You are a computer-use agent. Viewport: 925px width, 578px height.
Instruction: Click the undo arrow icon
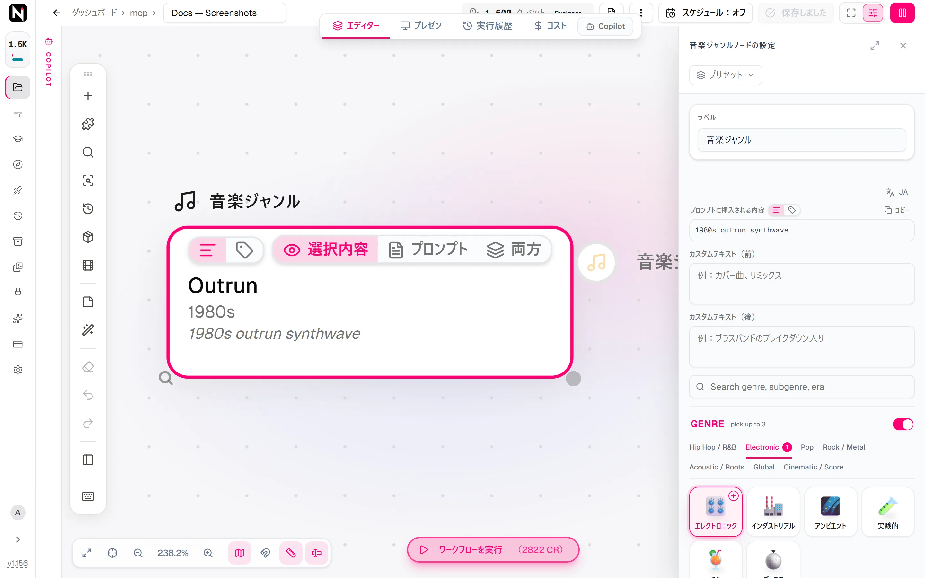click(x=88, y=395)
